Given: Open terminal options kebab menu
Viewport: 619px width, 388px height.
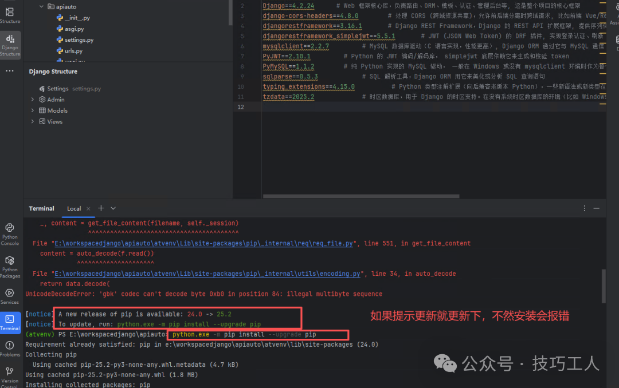Looking at the screenshot, I should (585, 208).
